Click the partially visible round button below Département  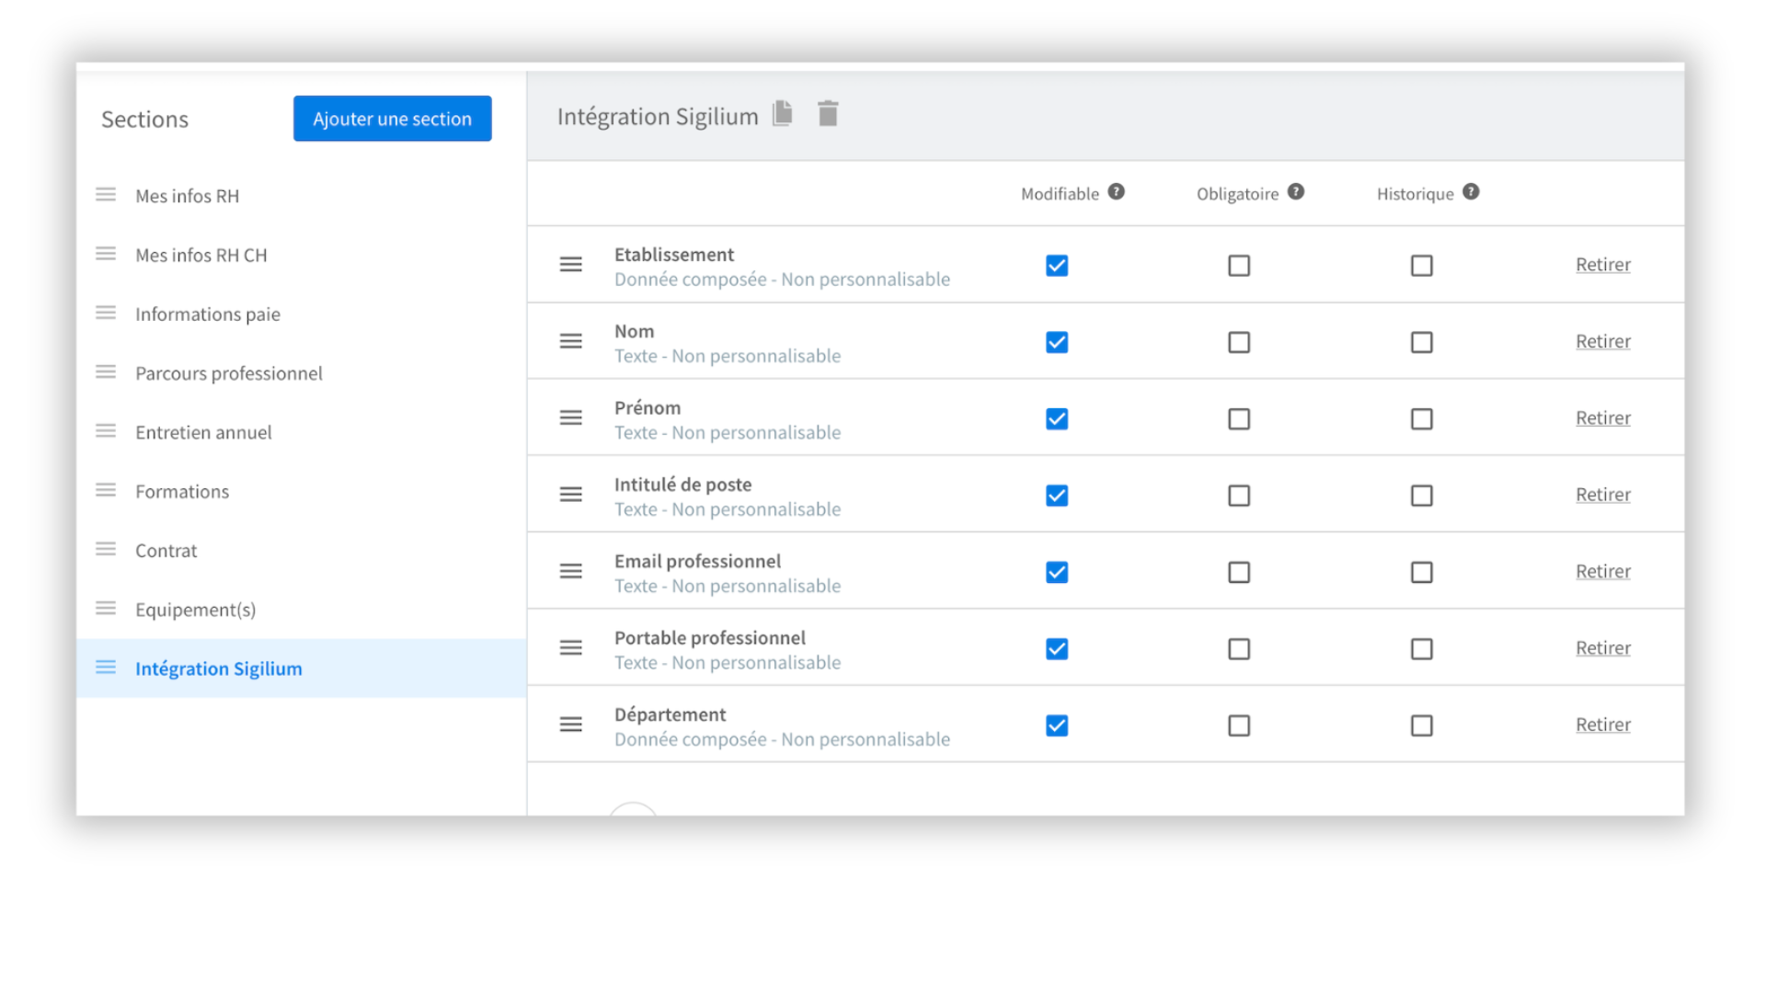633,809
